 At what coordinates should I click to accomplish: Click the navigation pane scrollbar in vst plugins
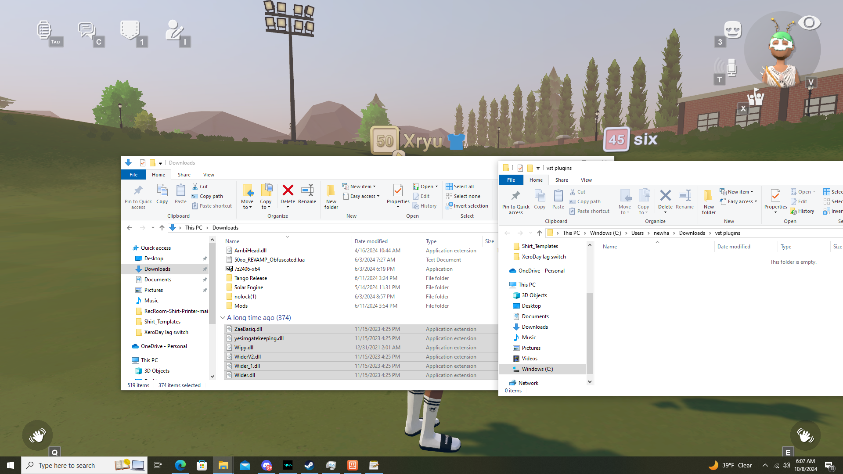[590, 334]
